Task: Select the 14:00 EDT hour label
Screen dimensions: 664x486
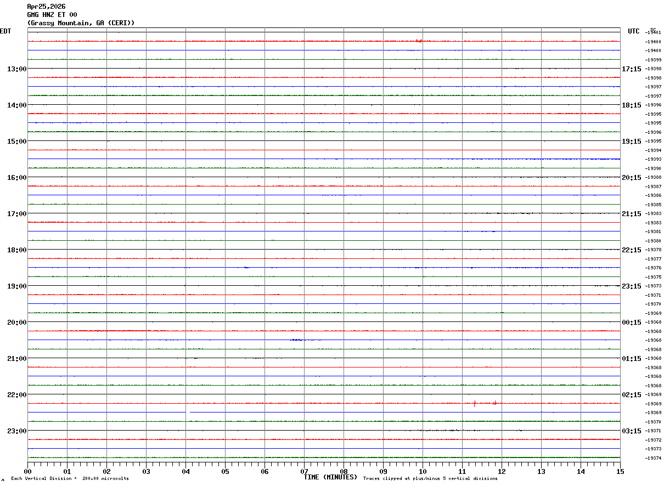Action: point(16,105)
